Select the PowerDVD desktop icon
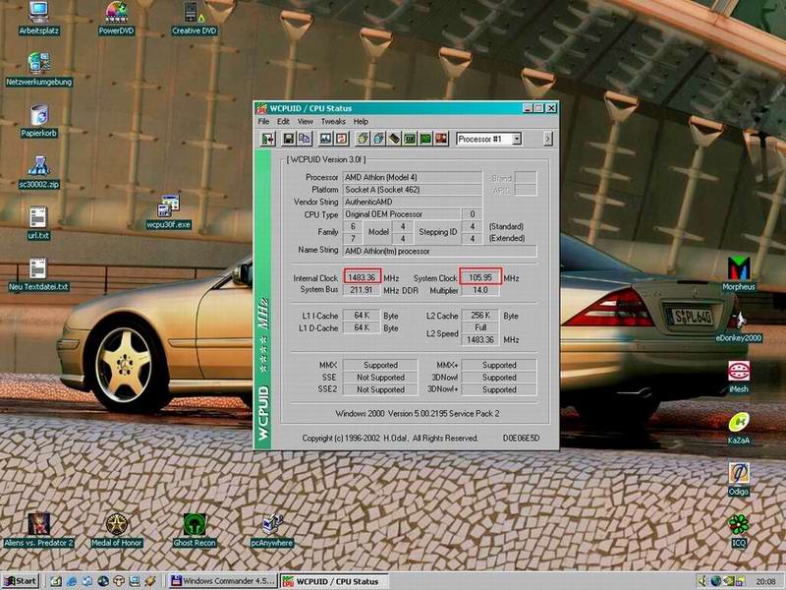Image resolution: width=786 pixels, height=590 pixels. [x=116, y=19]
